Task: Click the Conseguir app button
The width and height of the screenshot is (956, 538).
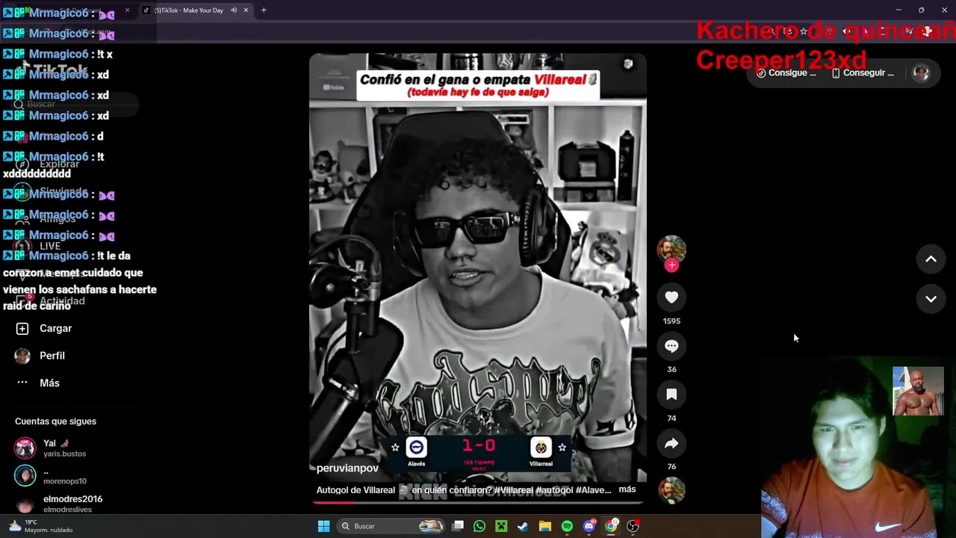Action: tap(863, 72)
